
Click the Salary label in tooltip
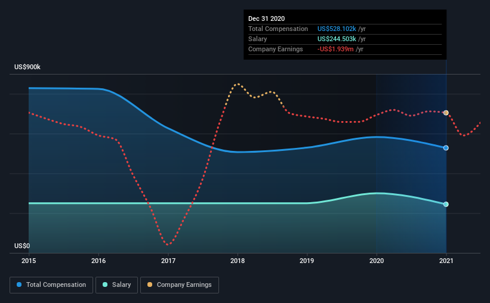(x=257, y=39)
